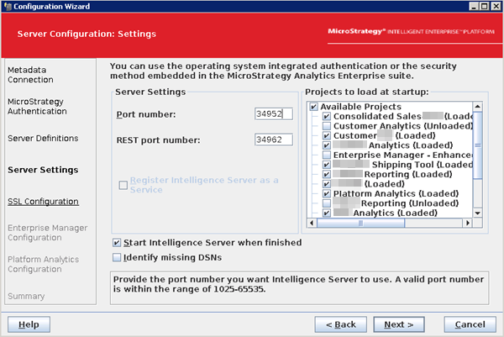The height and width of the screenshot is (337, 504).
Task: Uncheck the Shipping Tool project checkbox
Action: tap(327, 165)
